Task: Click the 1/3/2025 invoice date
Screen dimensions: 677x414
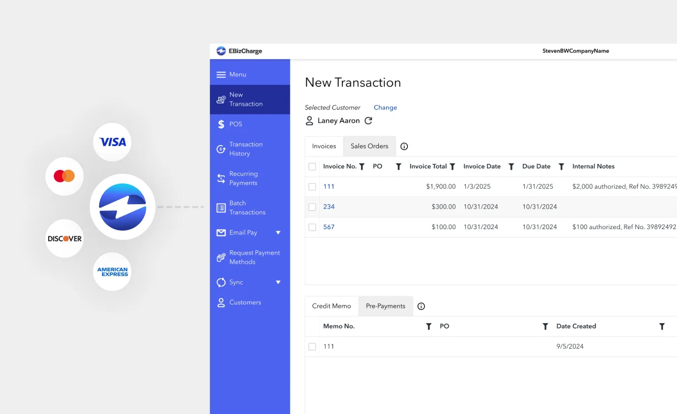Action: pos(477,187)
